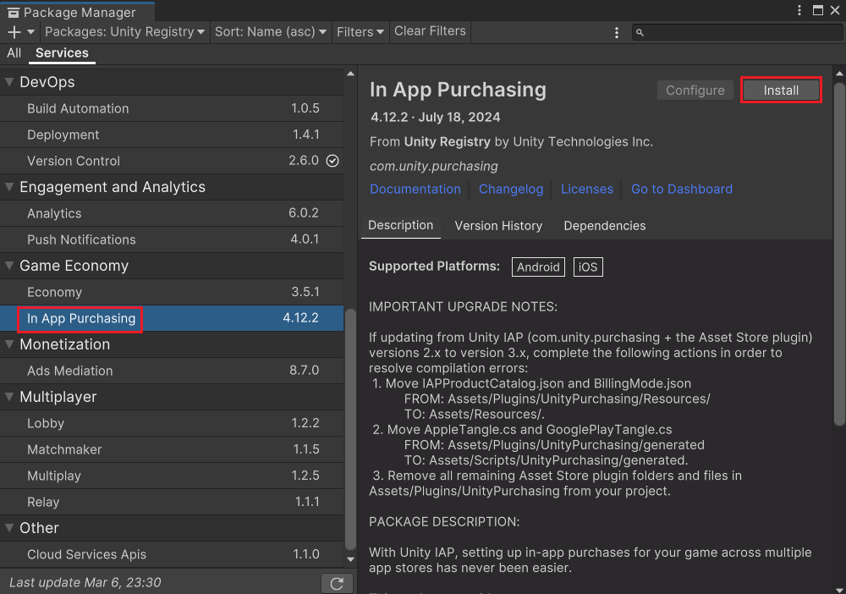This screenshot has height=594, width=846.
Task: Click the iOS platform tag
Action: pos(588,267)
